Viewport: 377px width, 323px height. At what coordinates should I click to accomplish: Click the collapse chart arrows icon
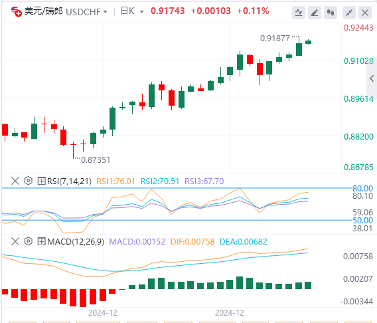tap(349, 13)
